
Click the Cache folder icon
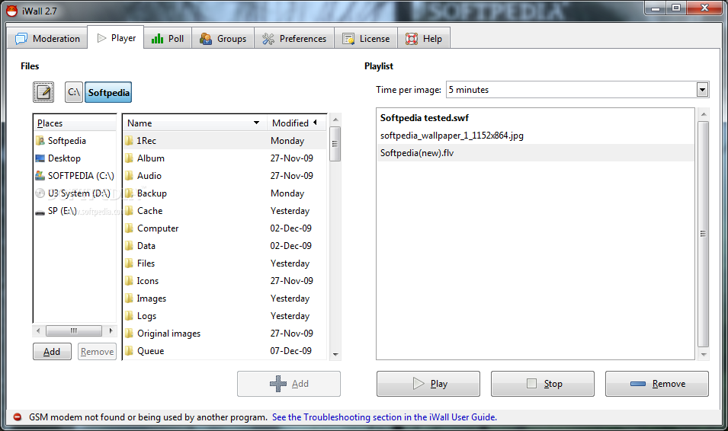129,211
